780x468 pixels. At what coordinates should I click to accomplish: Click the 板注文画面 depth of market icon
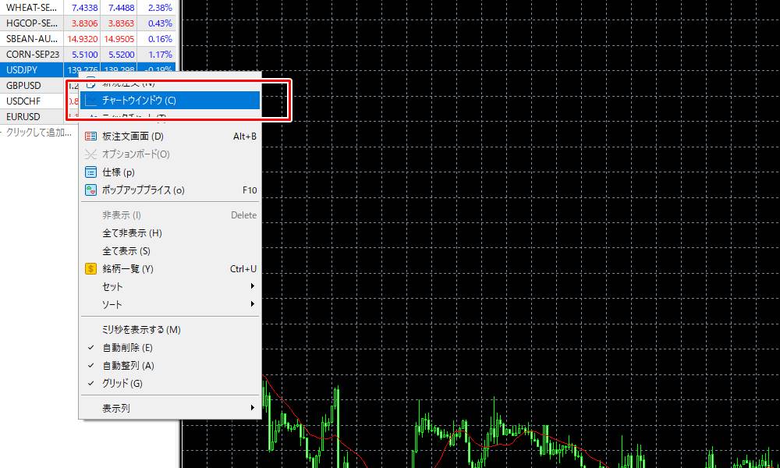(x=90, y=136)
